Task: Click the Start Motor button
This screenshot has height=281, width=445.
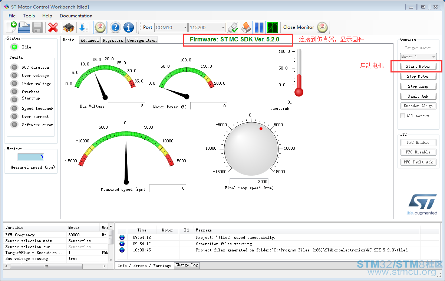Action: (418, 67)
